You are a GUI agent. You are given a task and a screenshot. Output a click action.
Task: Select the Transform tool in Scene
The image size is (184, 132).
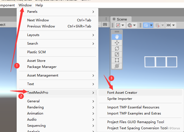117,66
